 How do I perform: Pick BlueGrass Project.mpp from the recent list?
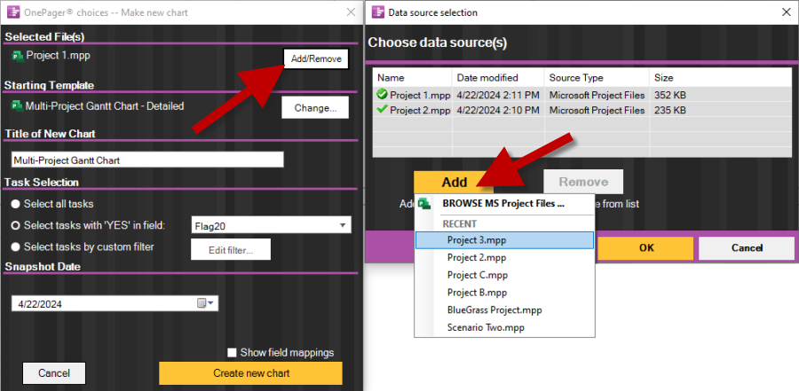click(504, 310)
